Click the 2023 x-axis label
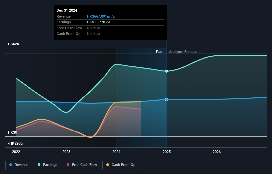This screenshot has height=174, width=272. click(66, 152)
